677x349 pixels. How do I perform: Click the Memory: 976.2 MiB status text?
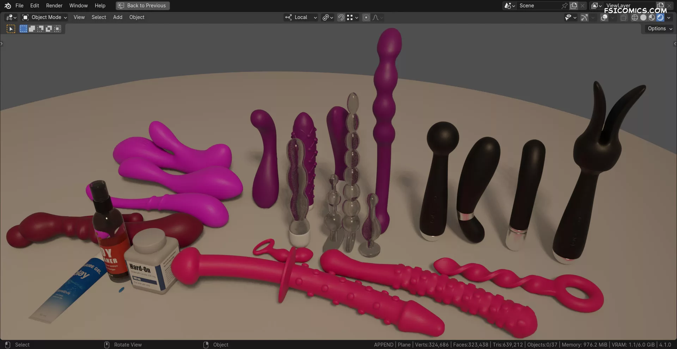point(585,345)
